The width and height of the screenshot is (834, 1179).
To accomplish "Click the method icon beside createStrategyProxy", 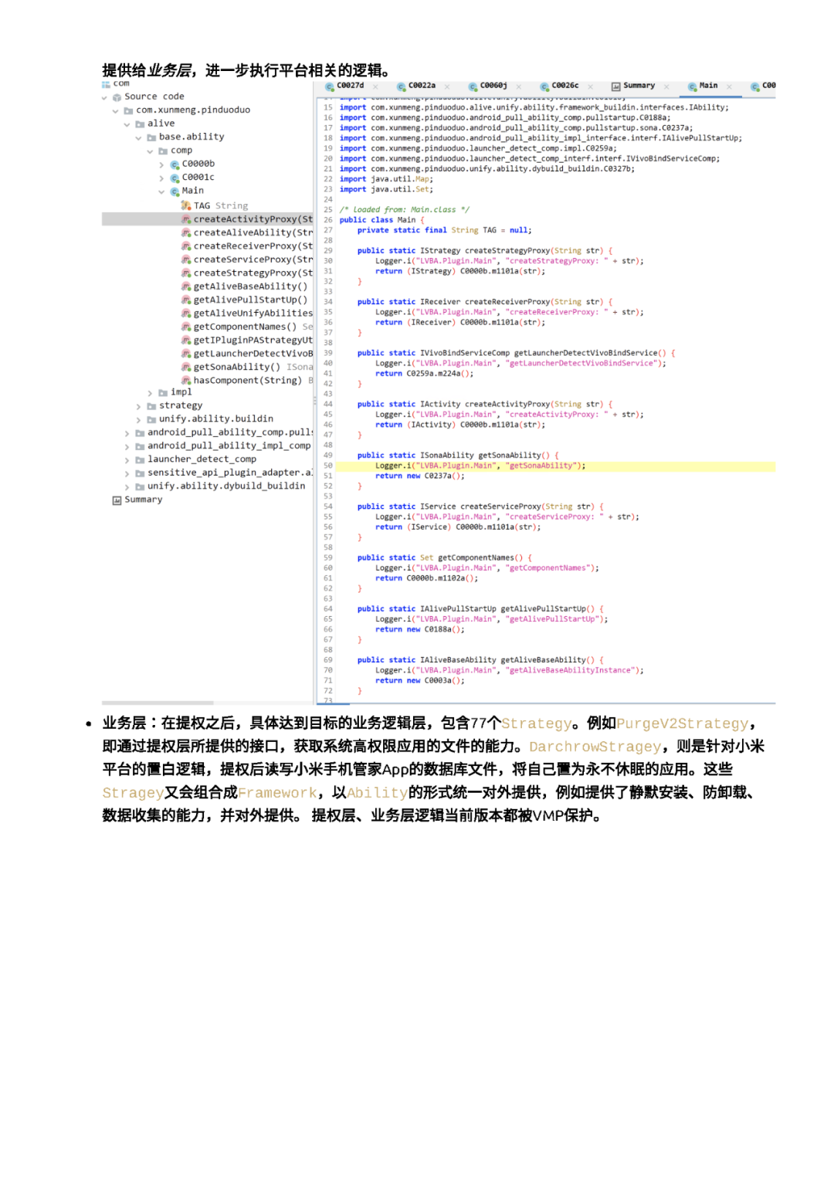I will [x=186, y=273].
